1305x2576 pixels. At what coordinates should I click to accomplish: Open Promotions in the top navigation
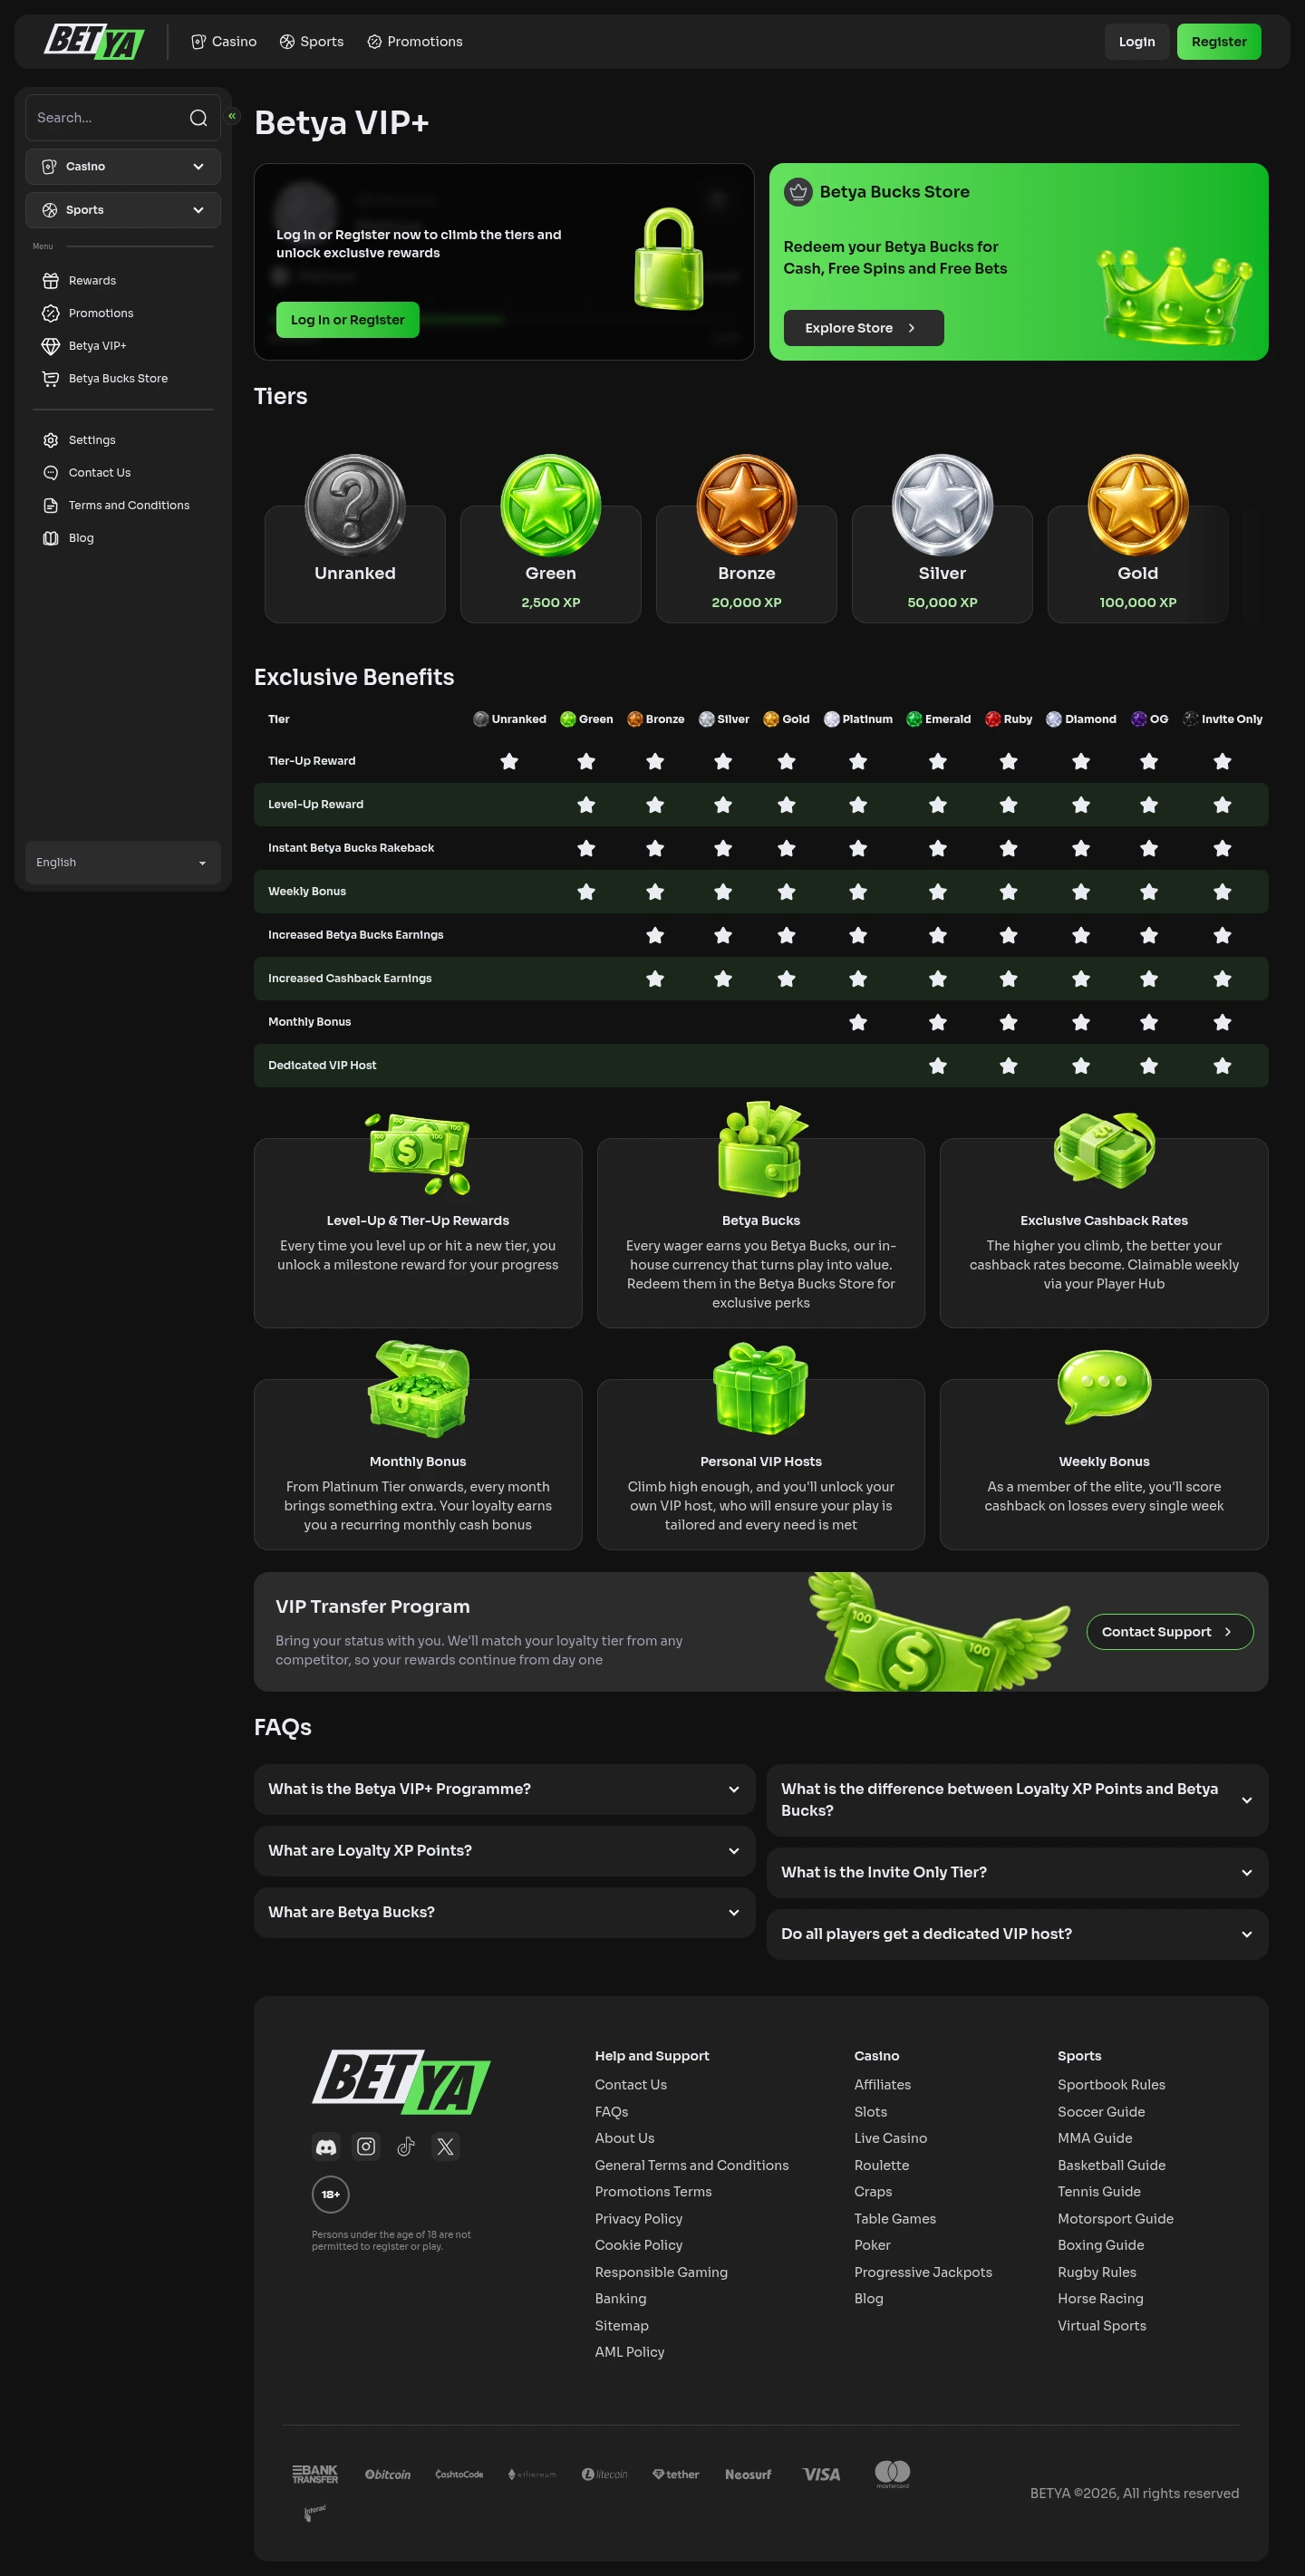click(415, 42)
